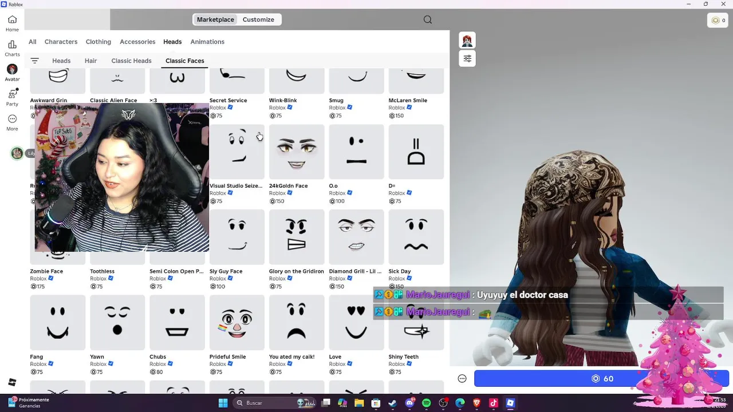The width and height of the screenshot is (733, 412).
Task: Select the You ated my caik! thumbnail
Action: [297, 322]
